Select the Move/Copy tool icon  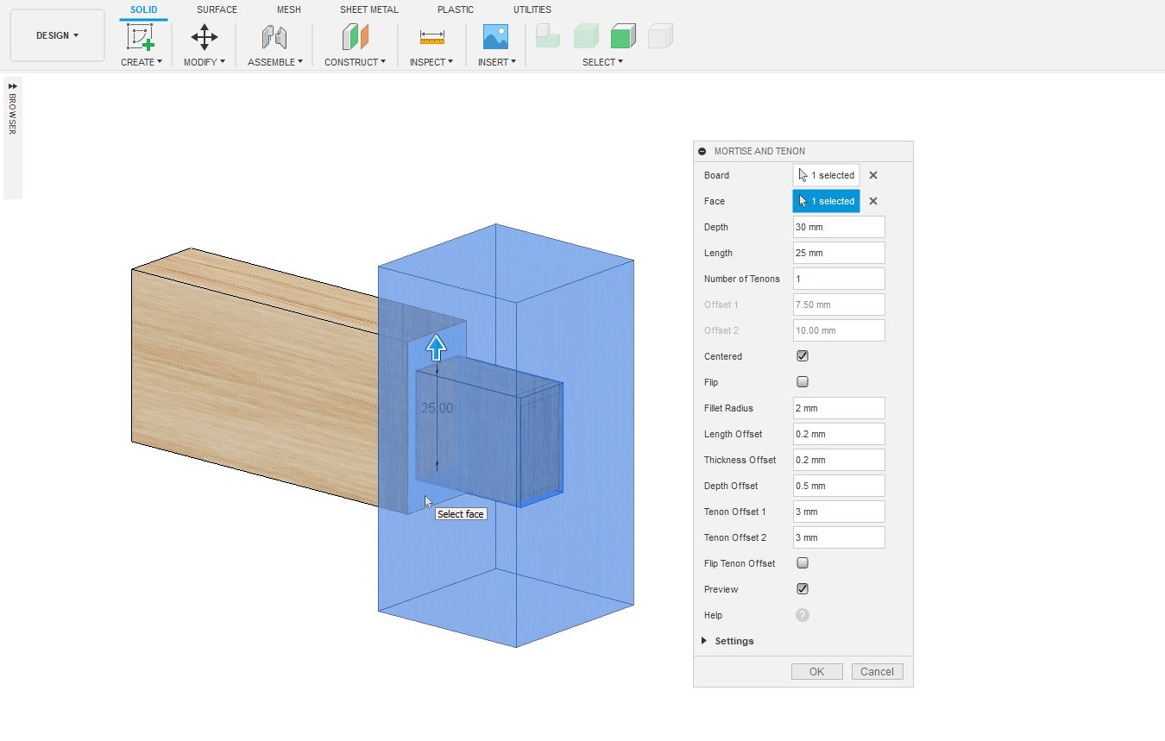[x=205, y=37]
